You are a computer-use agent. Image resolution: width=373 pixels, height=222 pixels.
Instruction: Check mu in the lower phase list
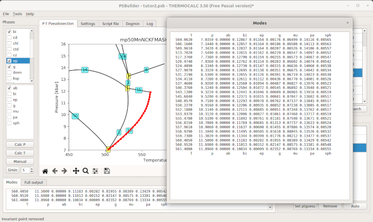[x=9, y=111]
